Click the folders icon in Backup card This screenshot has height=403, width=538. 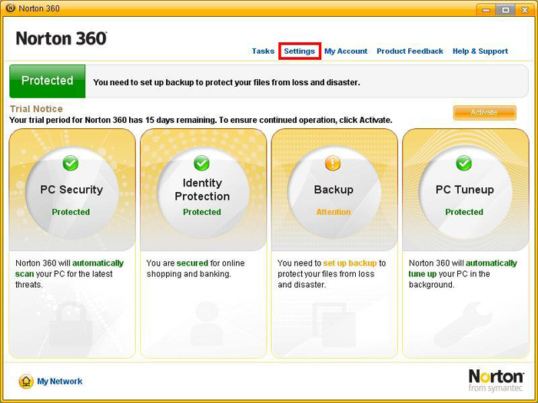[x=334, y=325]
